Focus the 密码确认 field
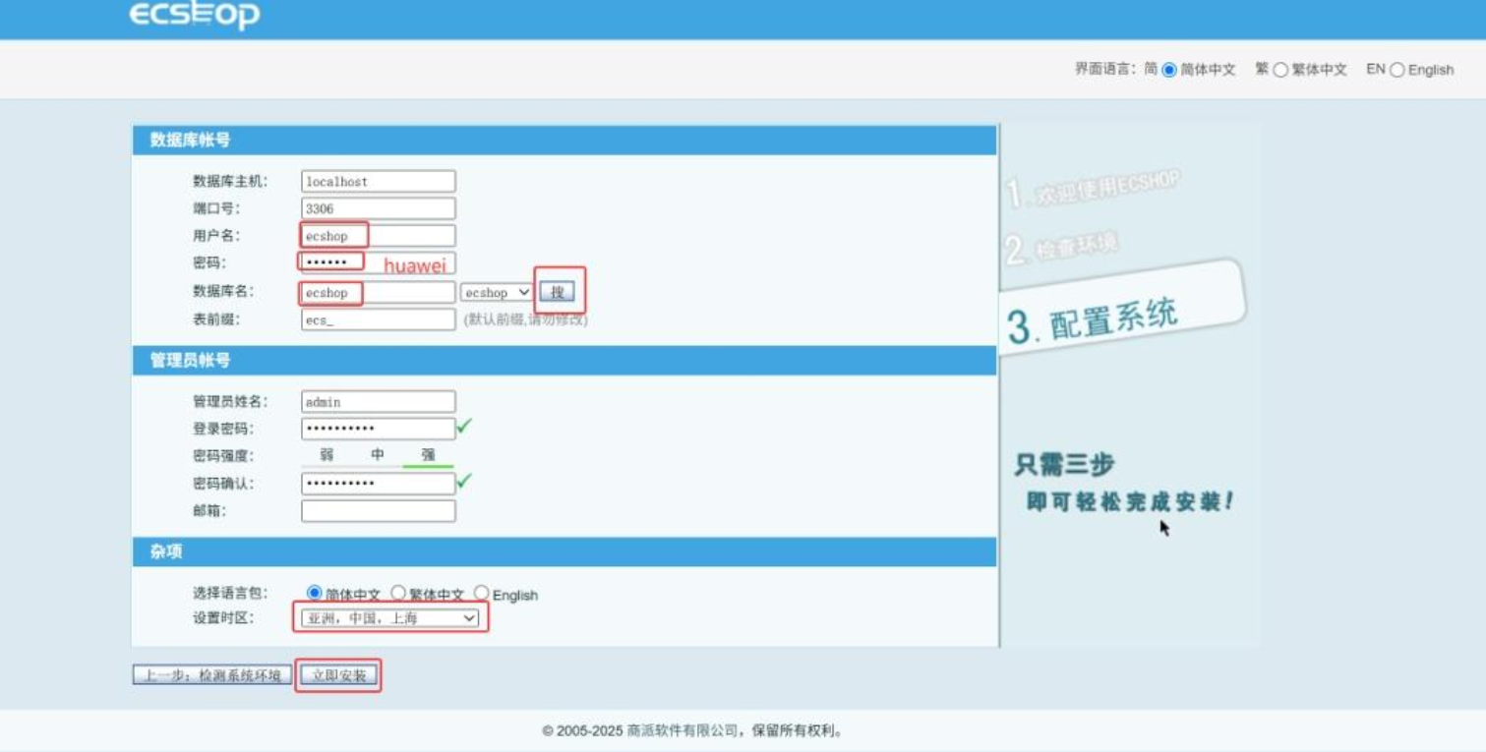1486x752 pixels. [x=379, y=483]
